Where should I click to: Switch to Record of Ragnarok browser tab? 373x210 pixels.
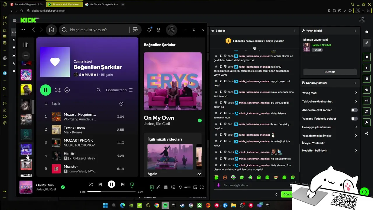27,4
